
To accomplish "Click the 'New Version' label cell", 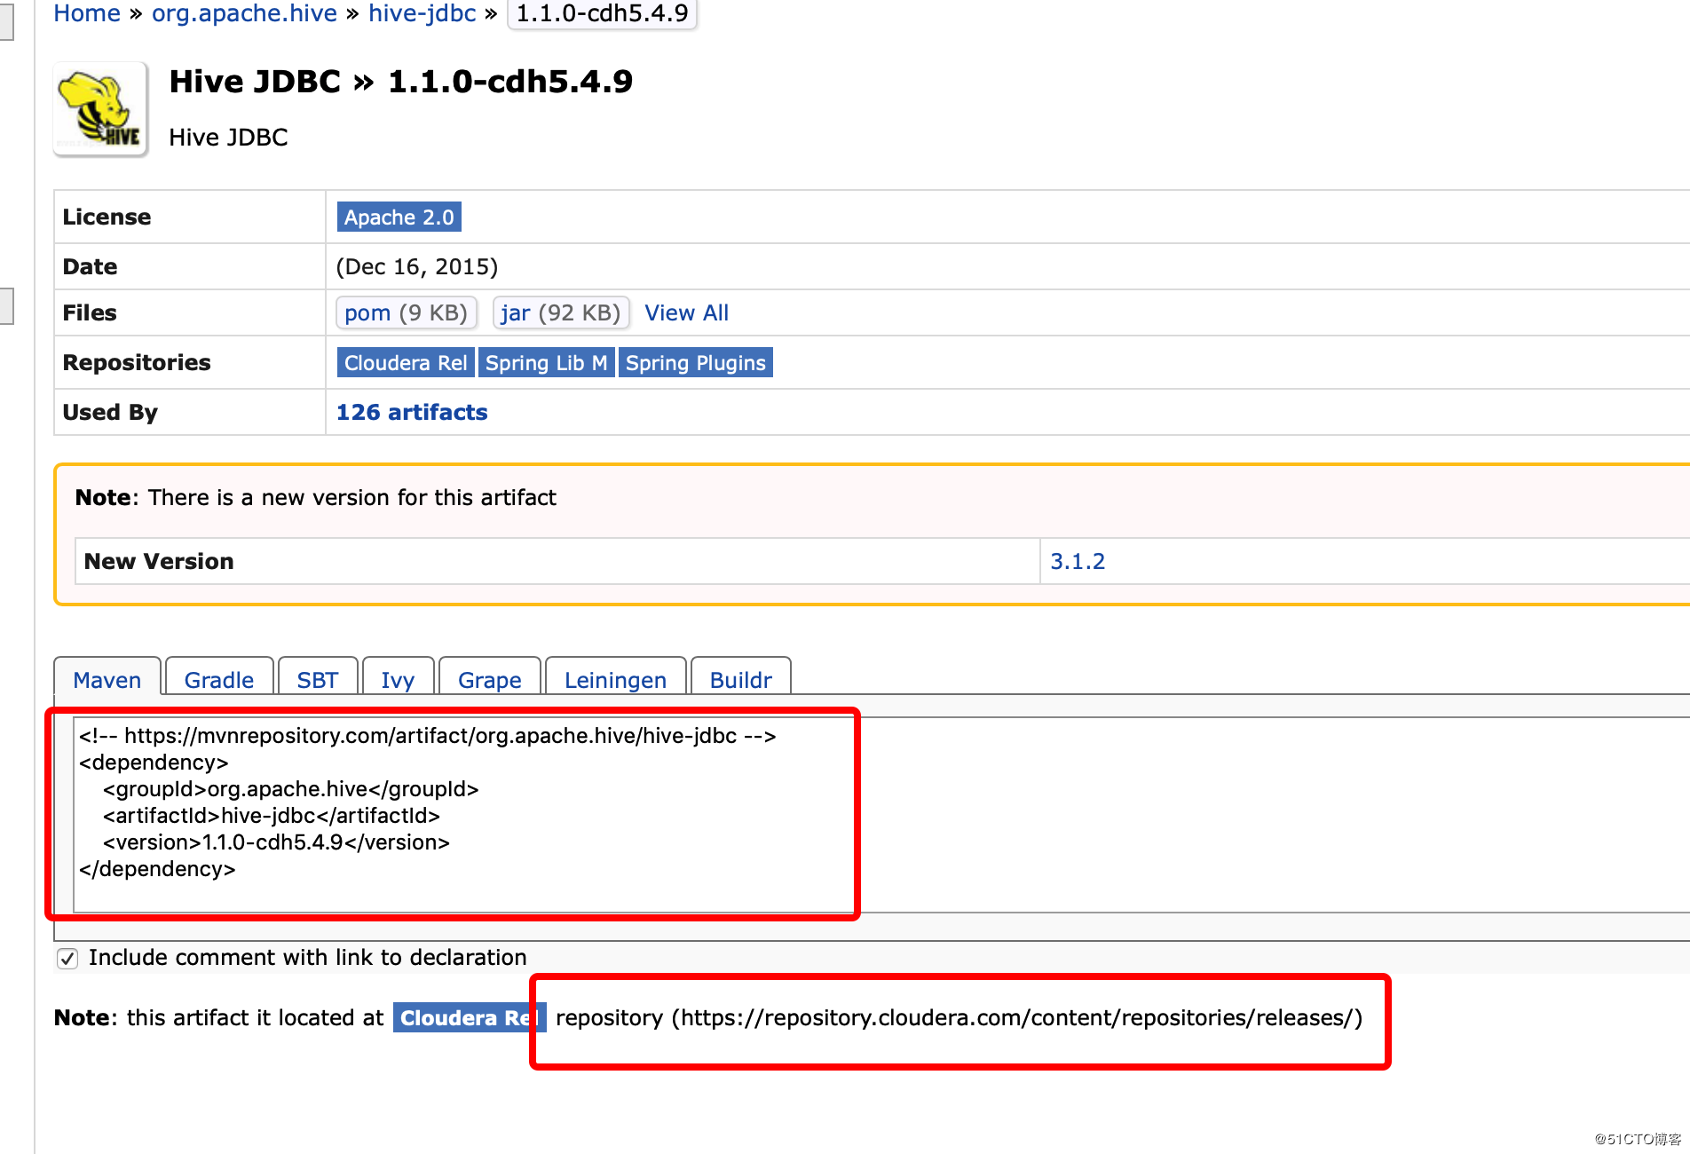I will 557,562.
